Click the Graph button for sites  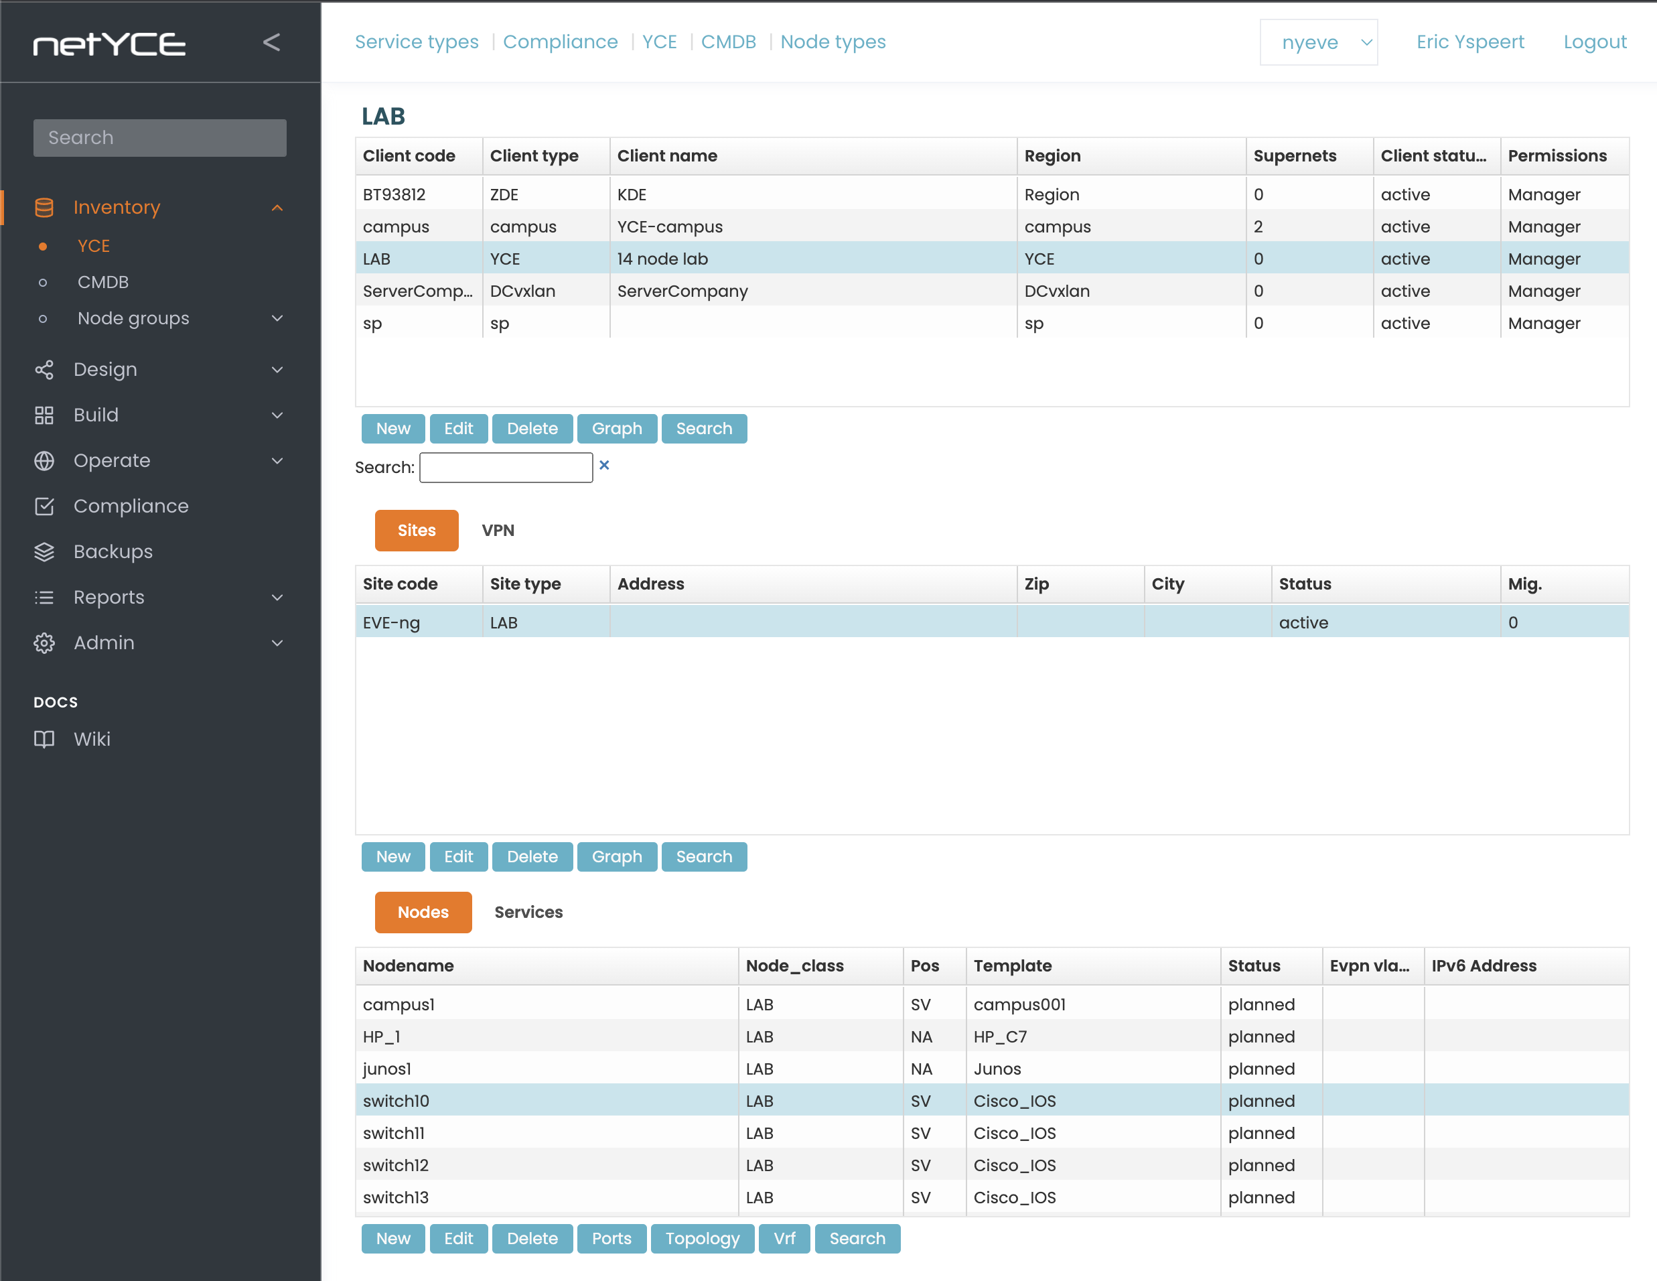pos(616,856)
